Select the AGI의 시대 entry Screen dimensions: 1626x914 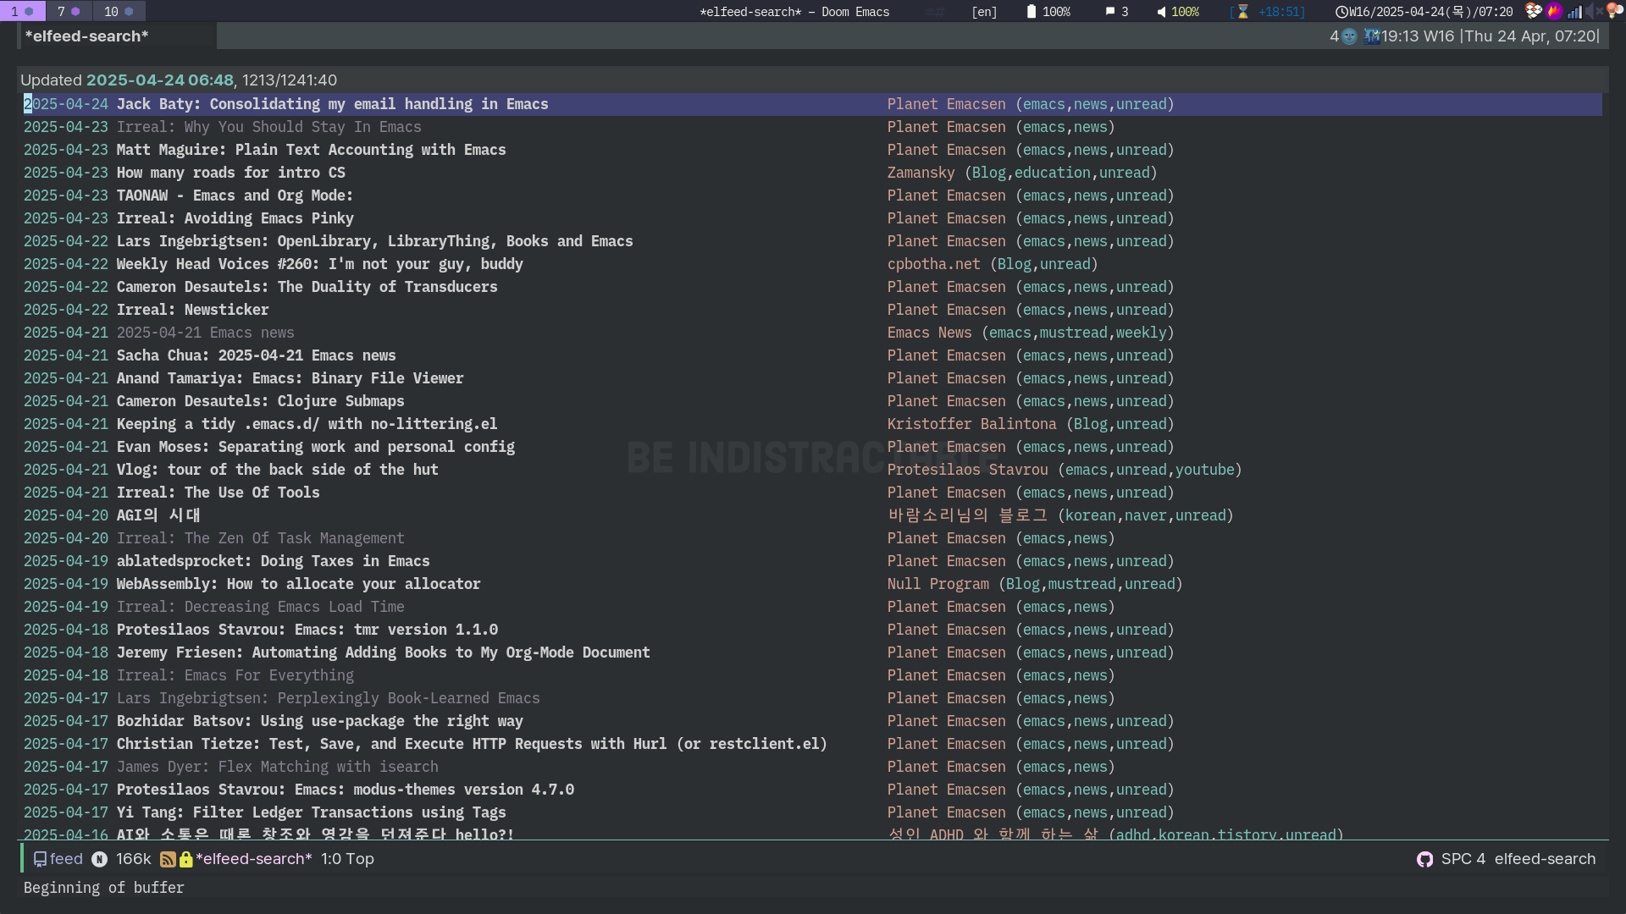pyautogui.click(x=158, y=515)
